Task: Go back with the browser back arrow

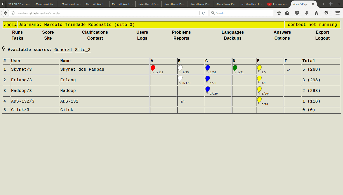Action: [x=5, y=13]
